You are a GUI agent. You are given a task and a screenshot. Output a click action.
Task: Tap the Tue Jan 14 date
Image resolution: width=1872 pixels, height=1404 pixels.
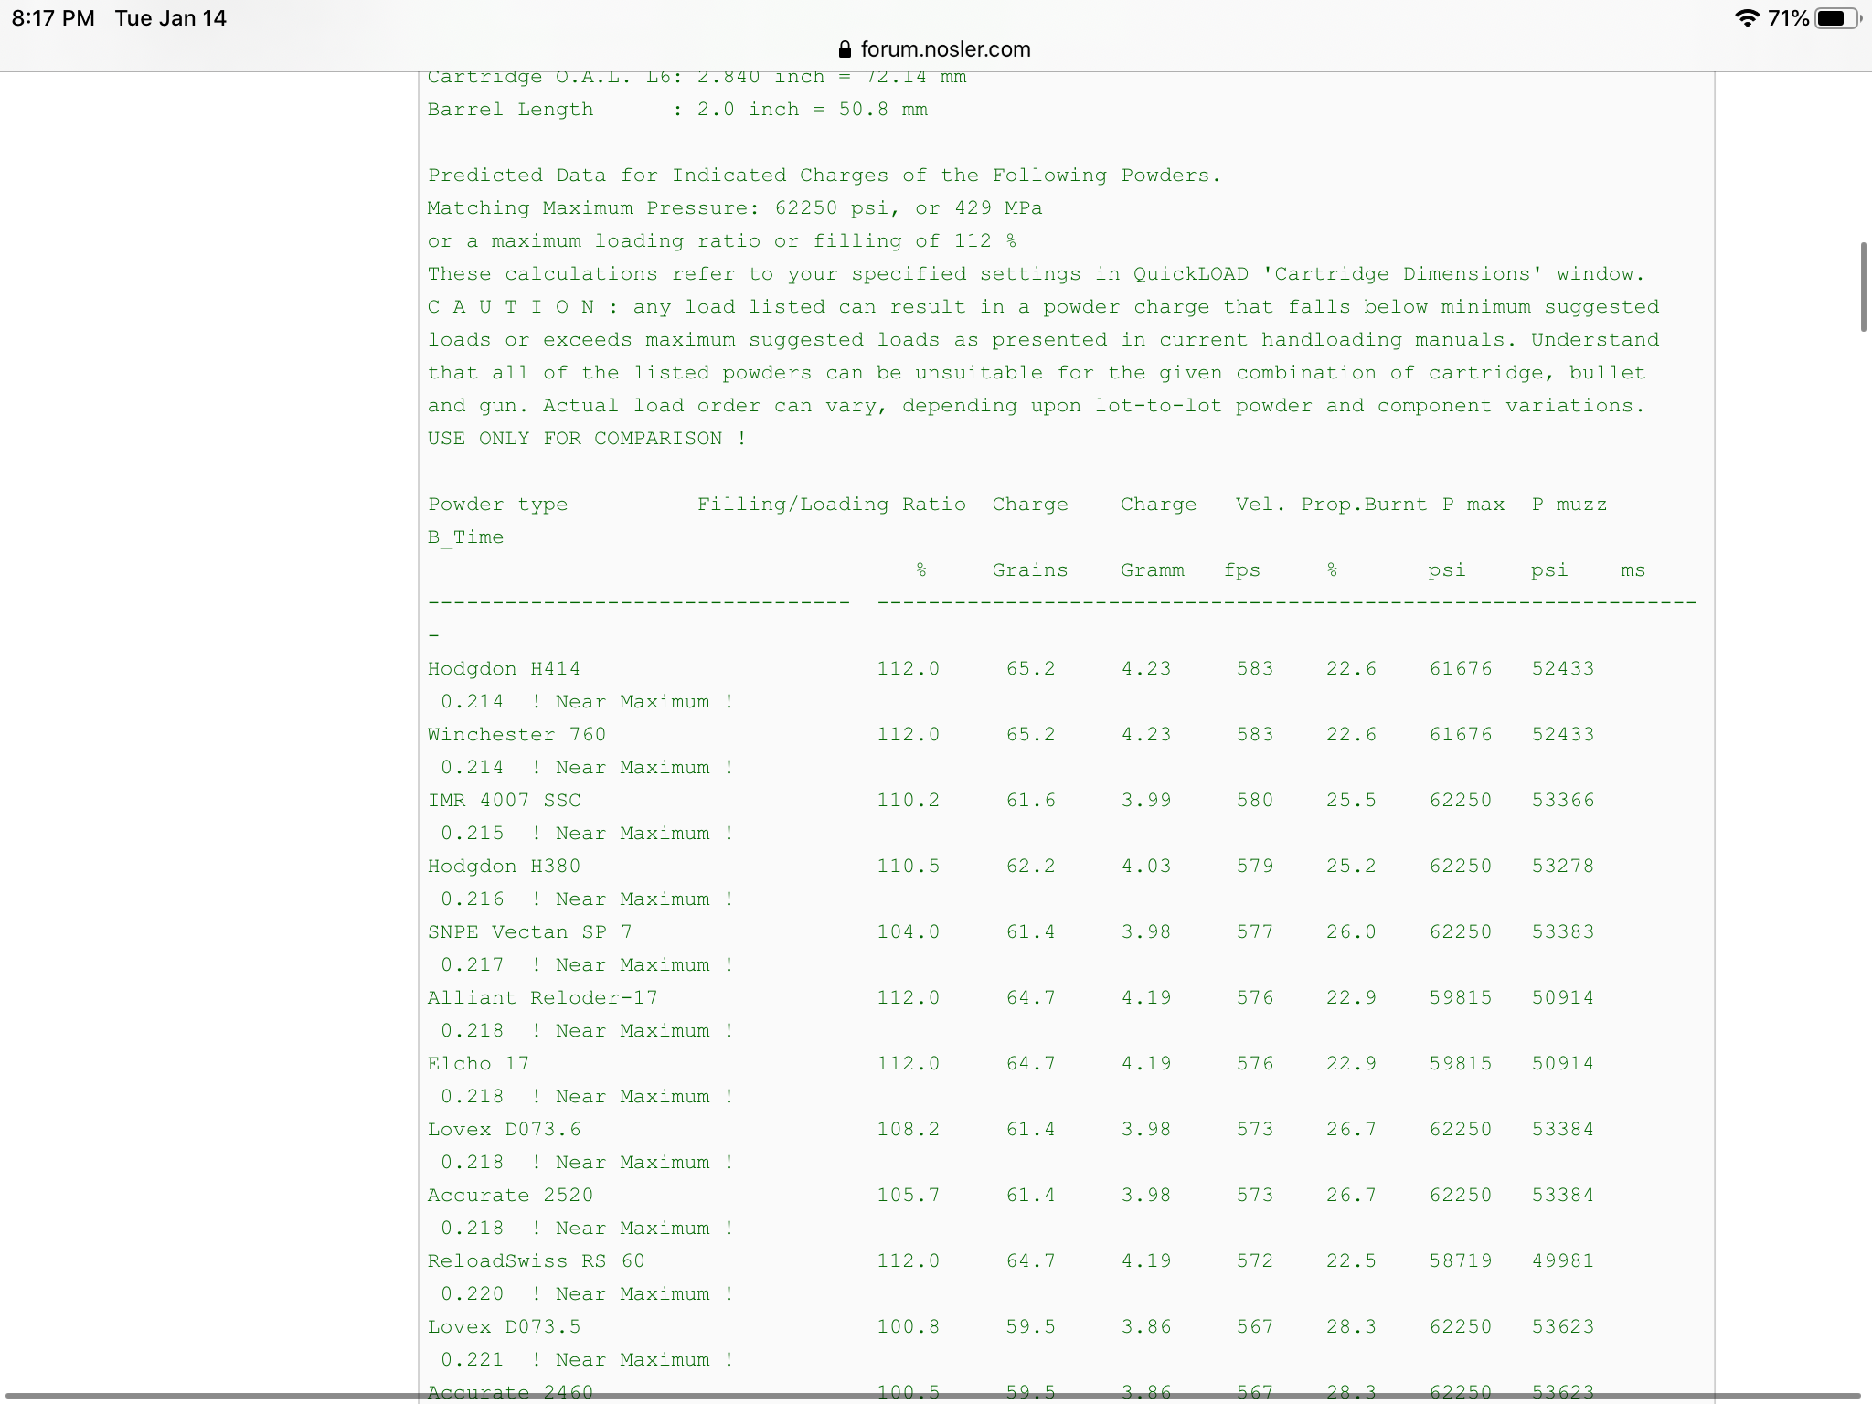(171, 18)
